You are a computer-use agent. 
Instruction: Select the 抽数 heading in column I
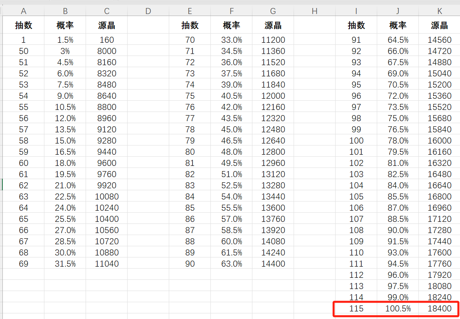point(356,25)
